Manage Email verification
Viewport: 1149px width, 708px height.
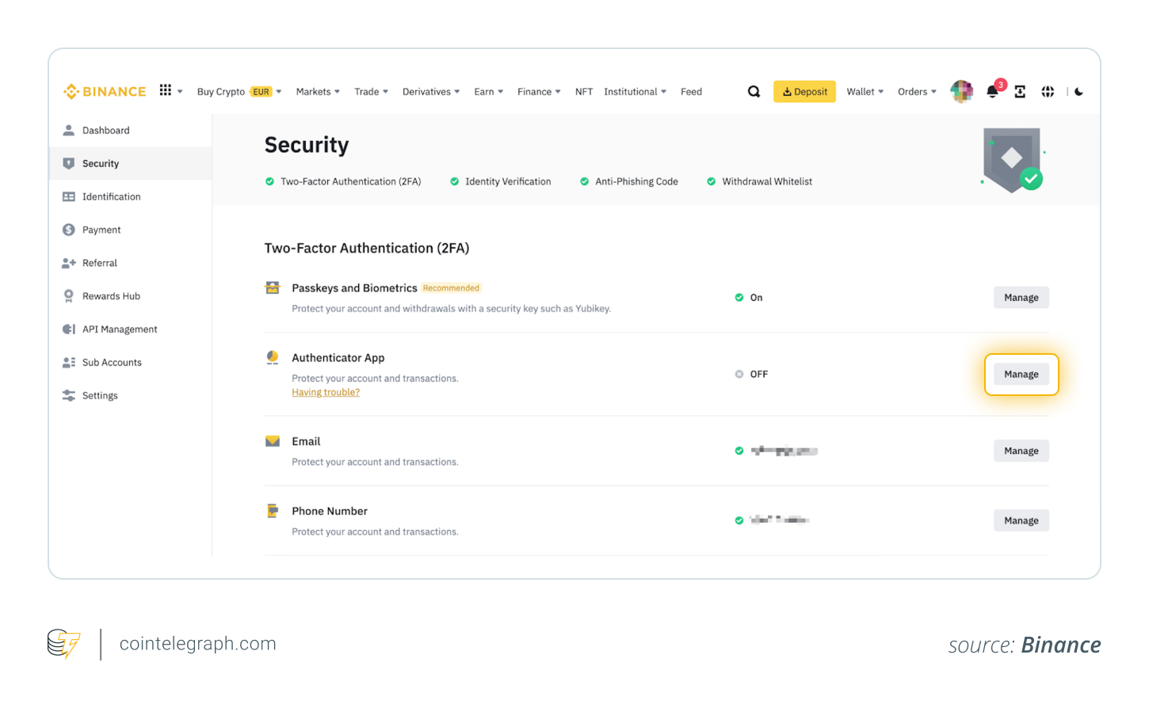coord(1021,451)
